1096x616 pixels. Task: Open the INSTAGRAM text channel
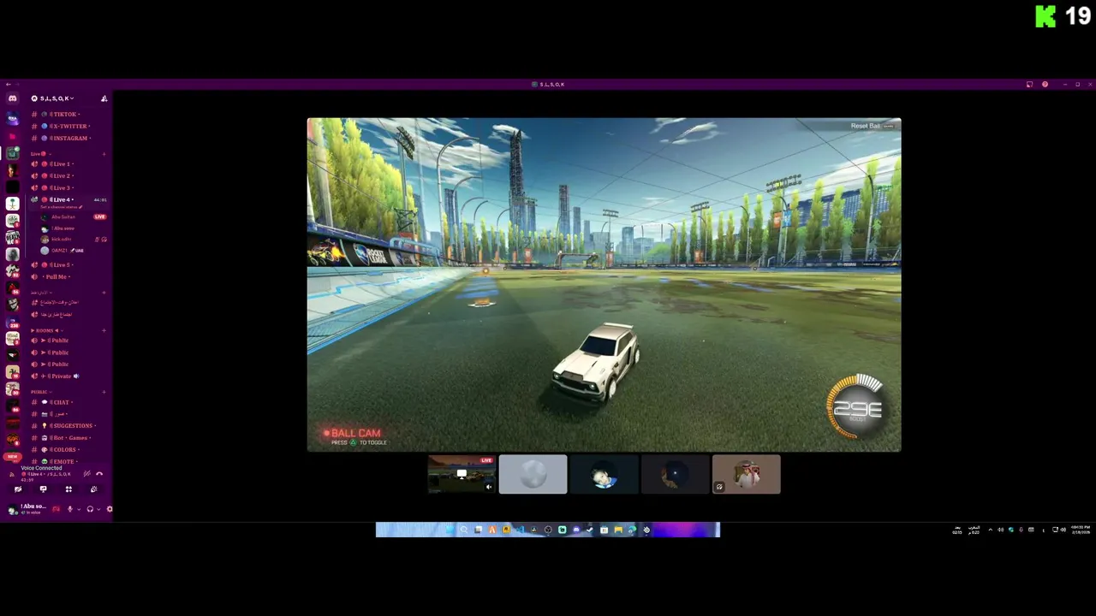pos(65,138)
